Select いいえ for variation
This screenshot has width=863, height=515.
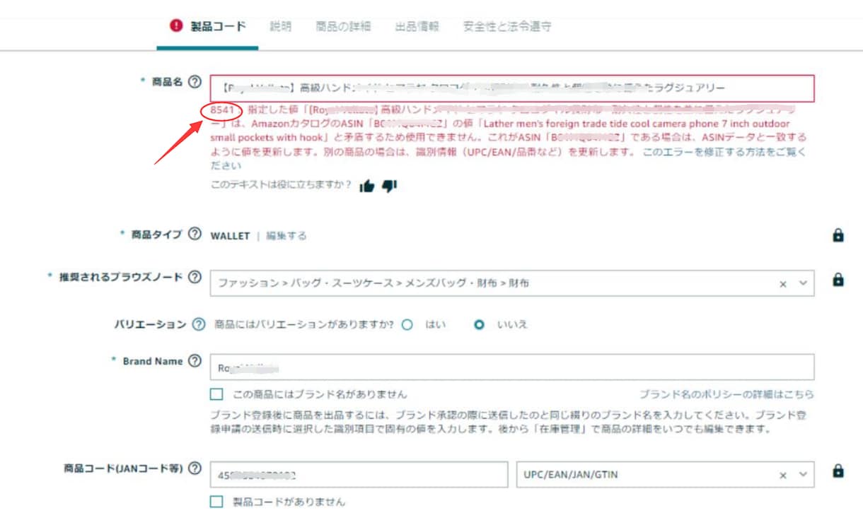click(480, 325)
